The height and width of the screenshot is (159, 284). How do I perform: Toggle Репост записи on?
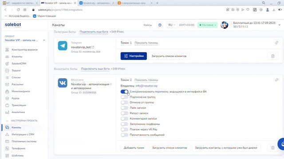click(x=124, y=113)
